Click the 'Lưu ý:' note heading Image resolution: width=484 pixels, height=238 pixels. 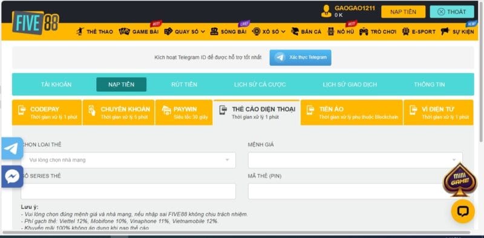(30, 207)
